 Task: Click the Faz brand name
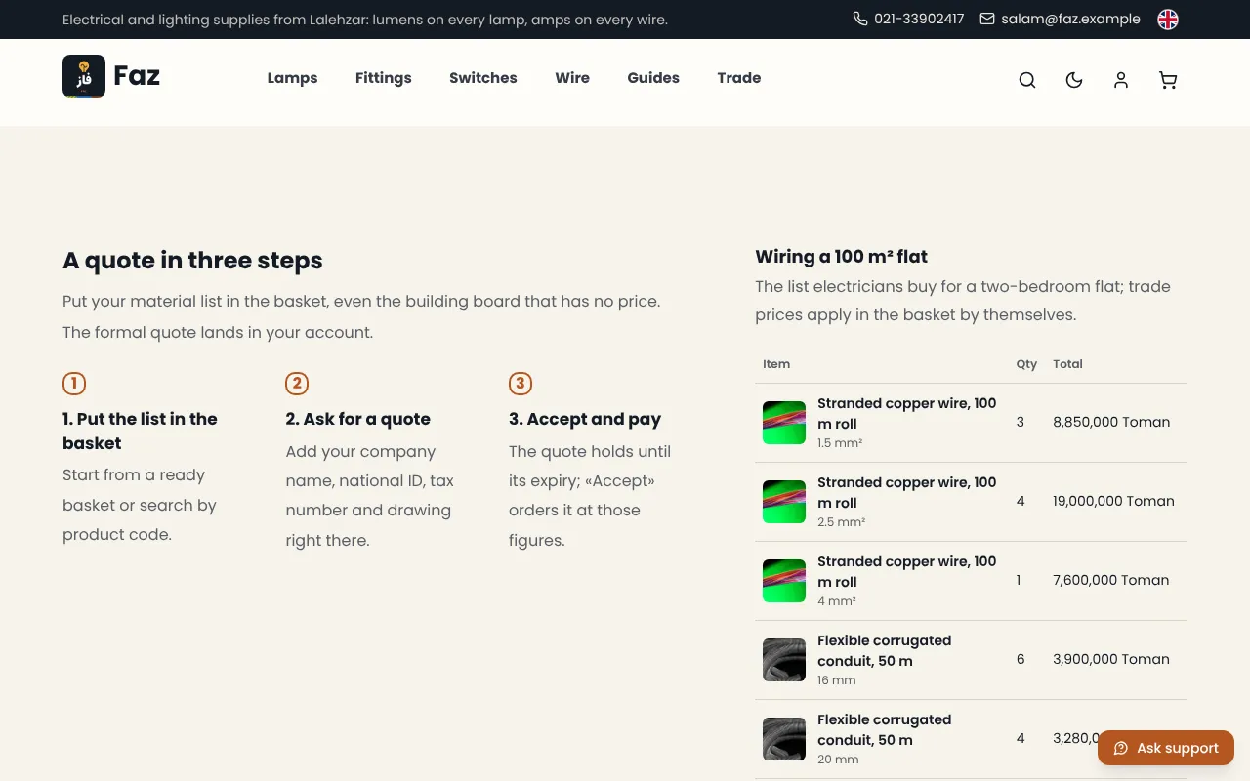pyautogui.click(x=137, y=76)
